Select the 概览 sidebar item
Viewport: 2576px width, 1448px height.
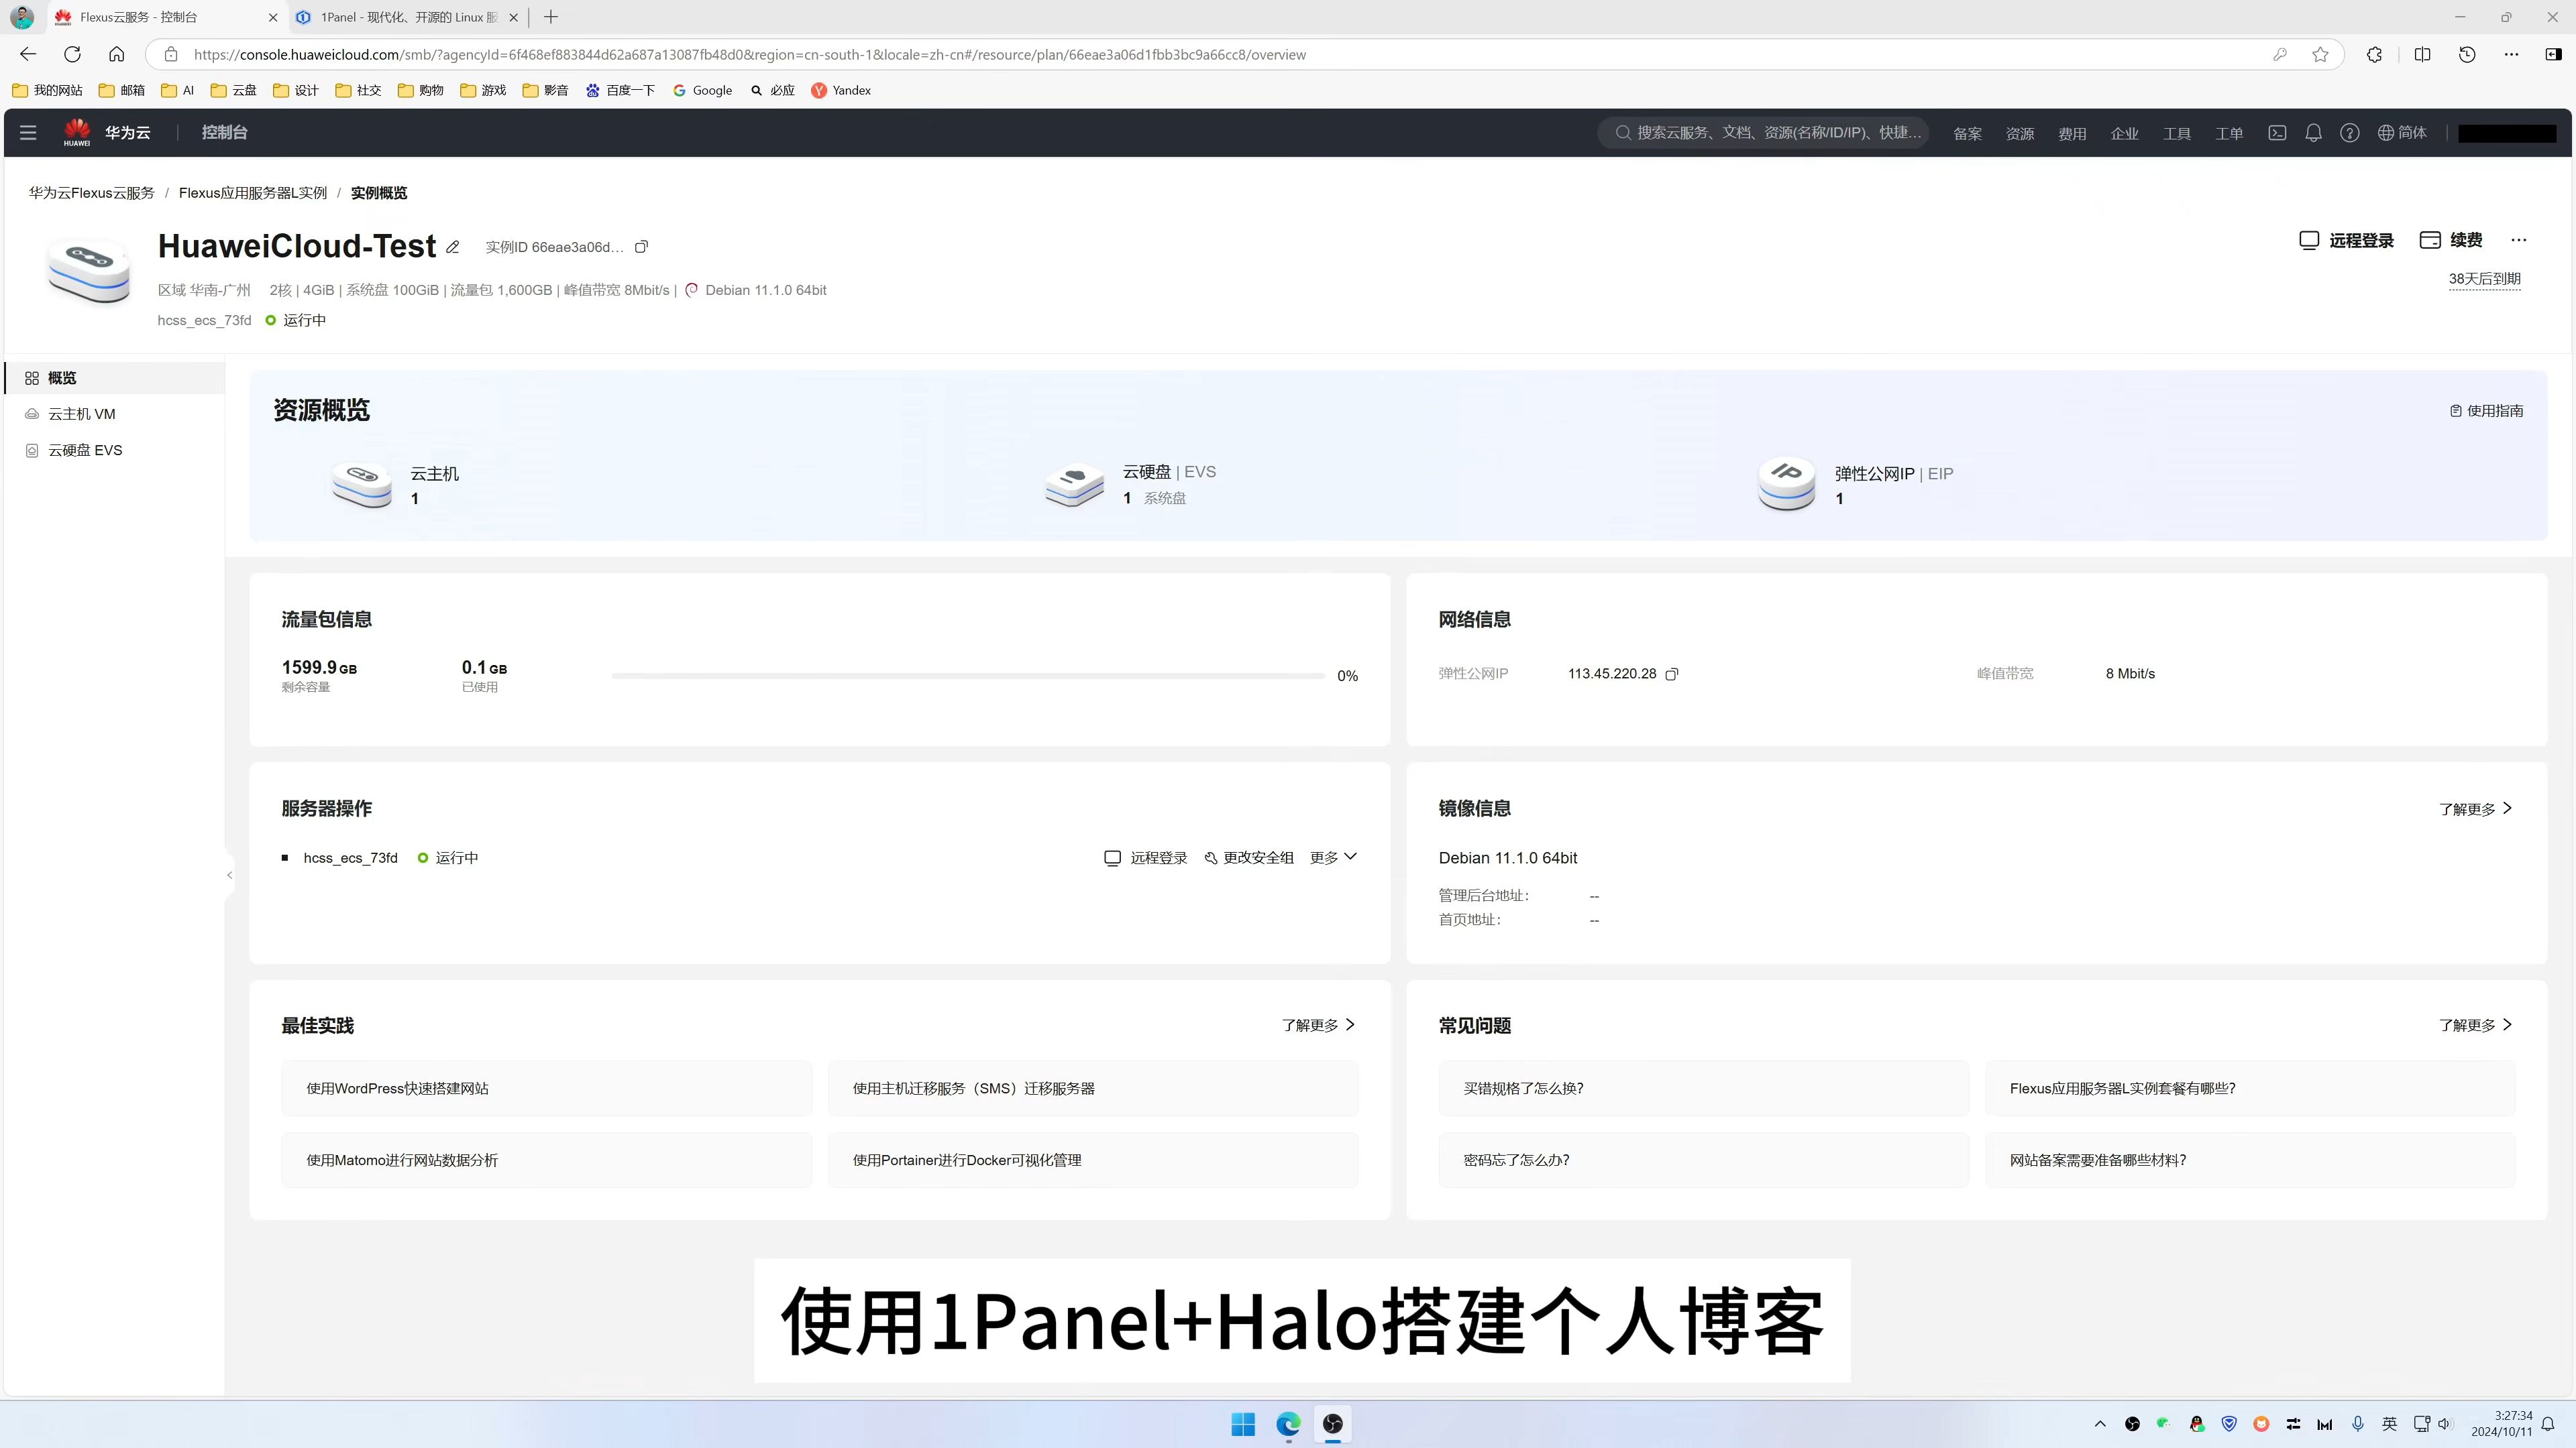point(114,377)
